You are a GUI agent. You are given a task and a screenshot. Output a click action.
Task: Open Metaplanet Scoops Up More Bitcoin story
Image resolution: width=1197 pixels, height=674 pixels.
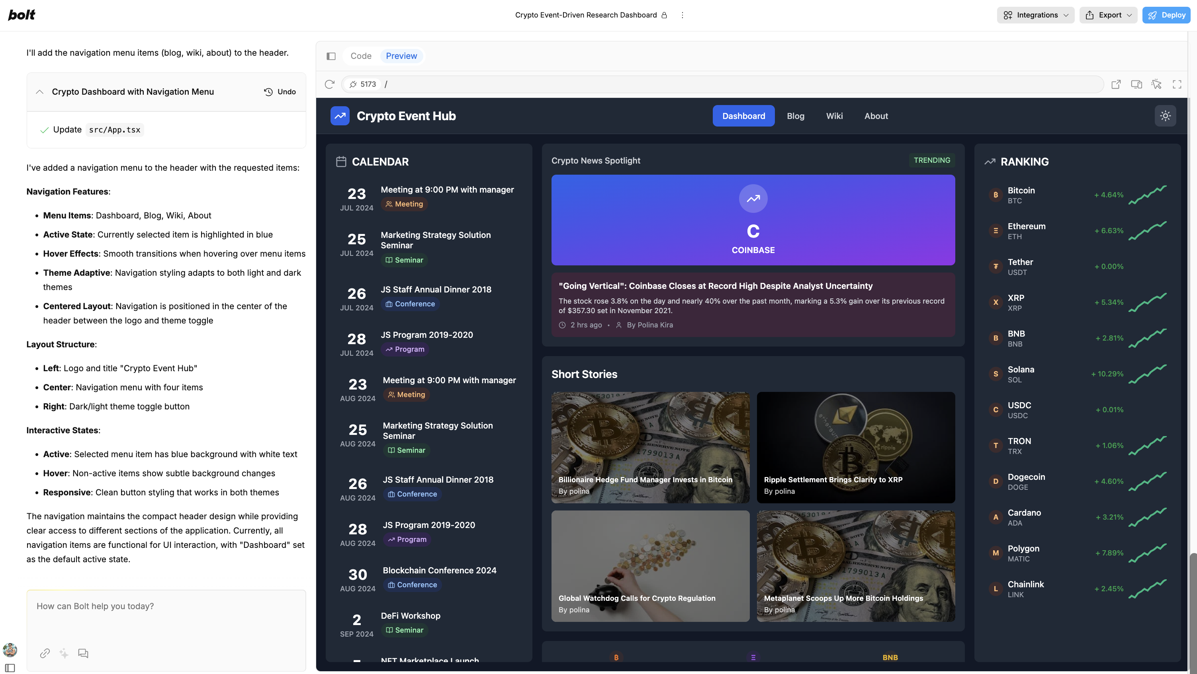pos(855,566)
